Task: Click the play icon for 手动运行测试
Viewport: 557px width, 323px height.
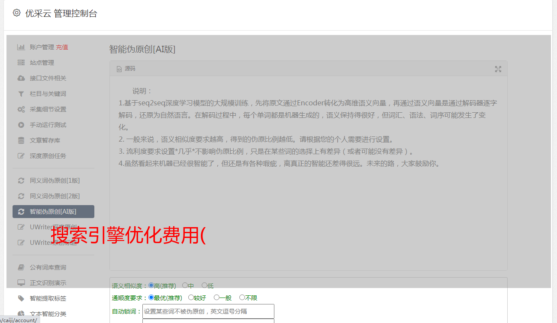Action: click(x=21, y=125)
